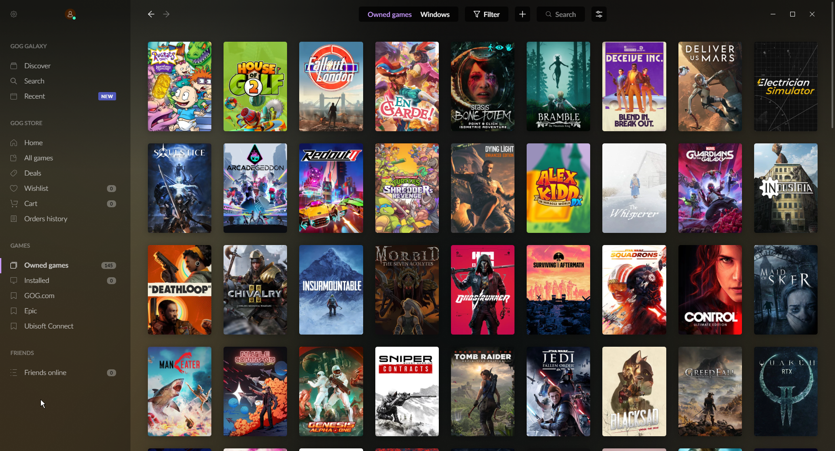Viewport: 835px width, 451px height.
Task: Click the Cart icon in sidebar
Action: tap(14, 203)
